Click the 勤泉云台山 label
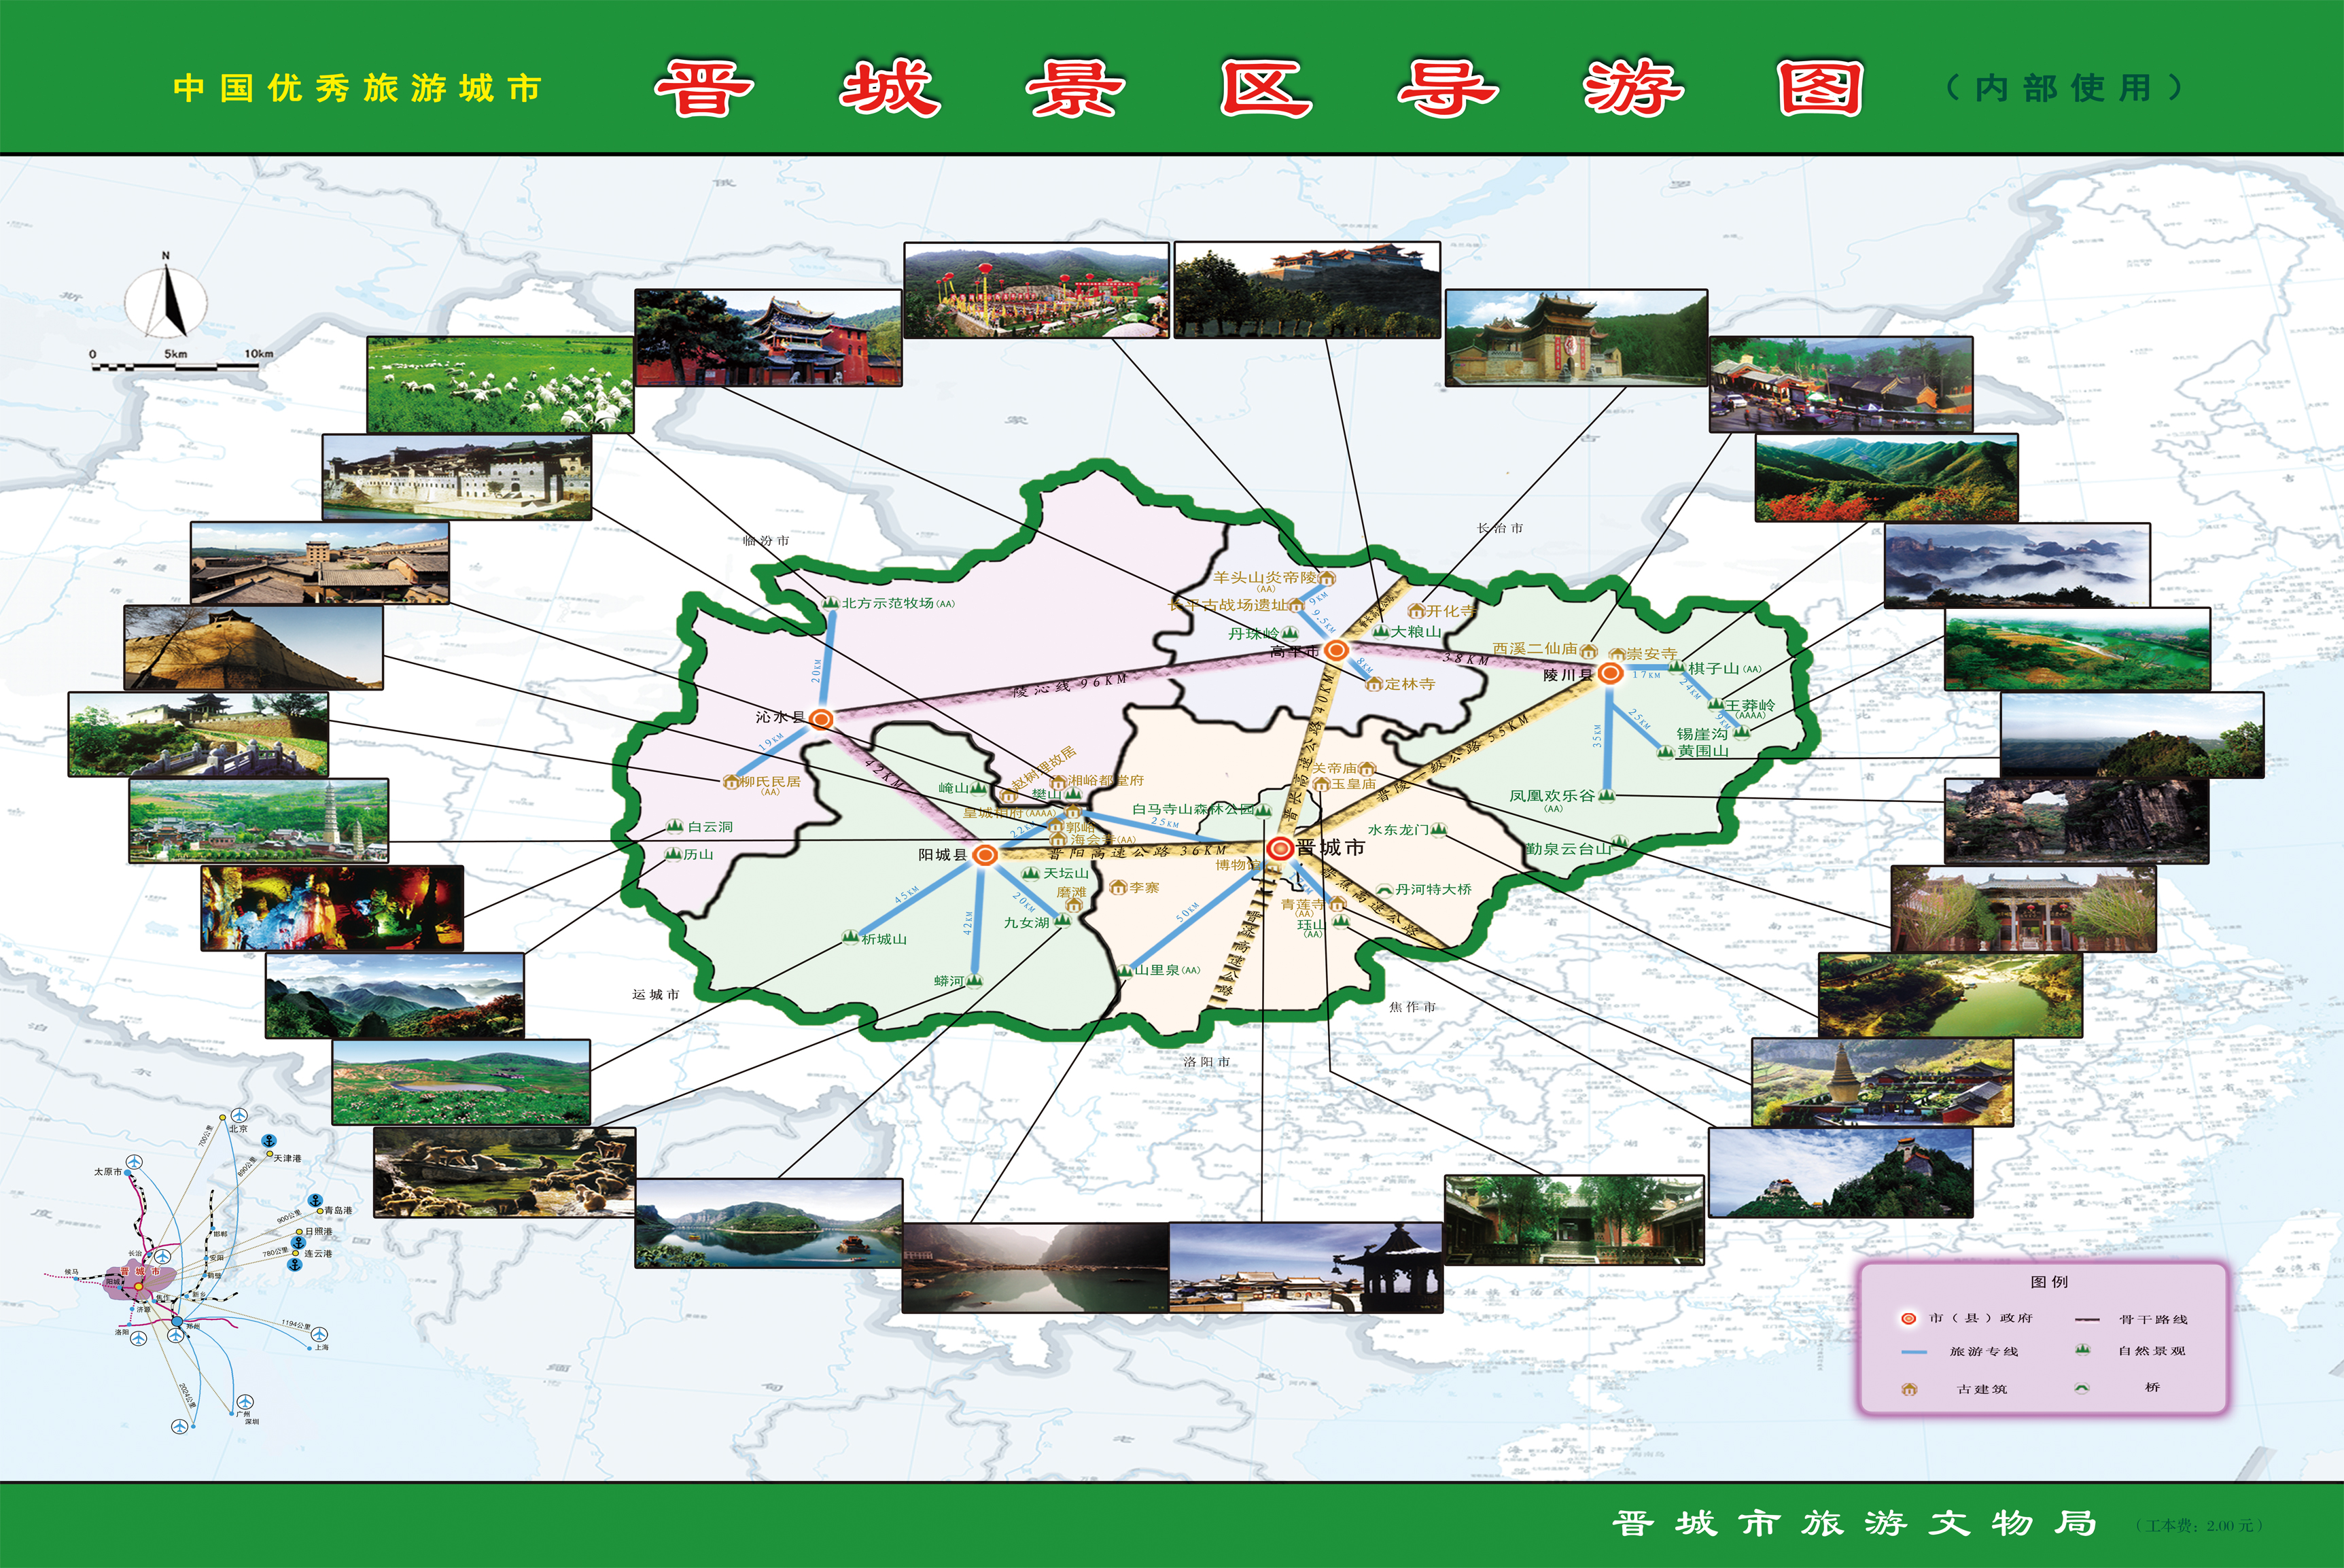Screen dimensions: 2344x1568 [x=1568, y=848]
